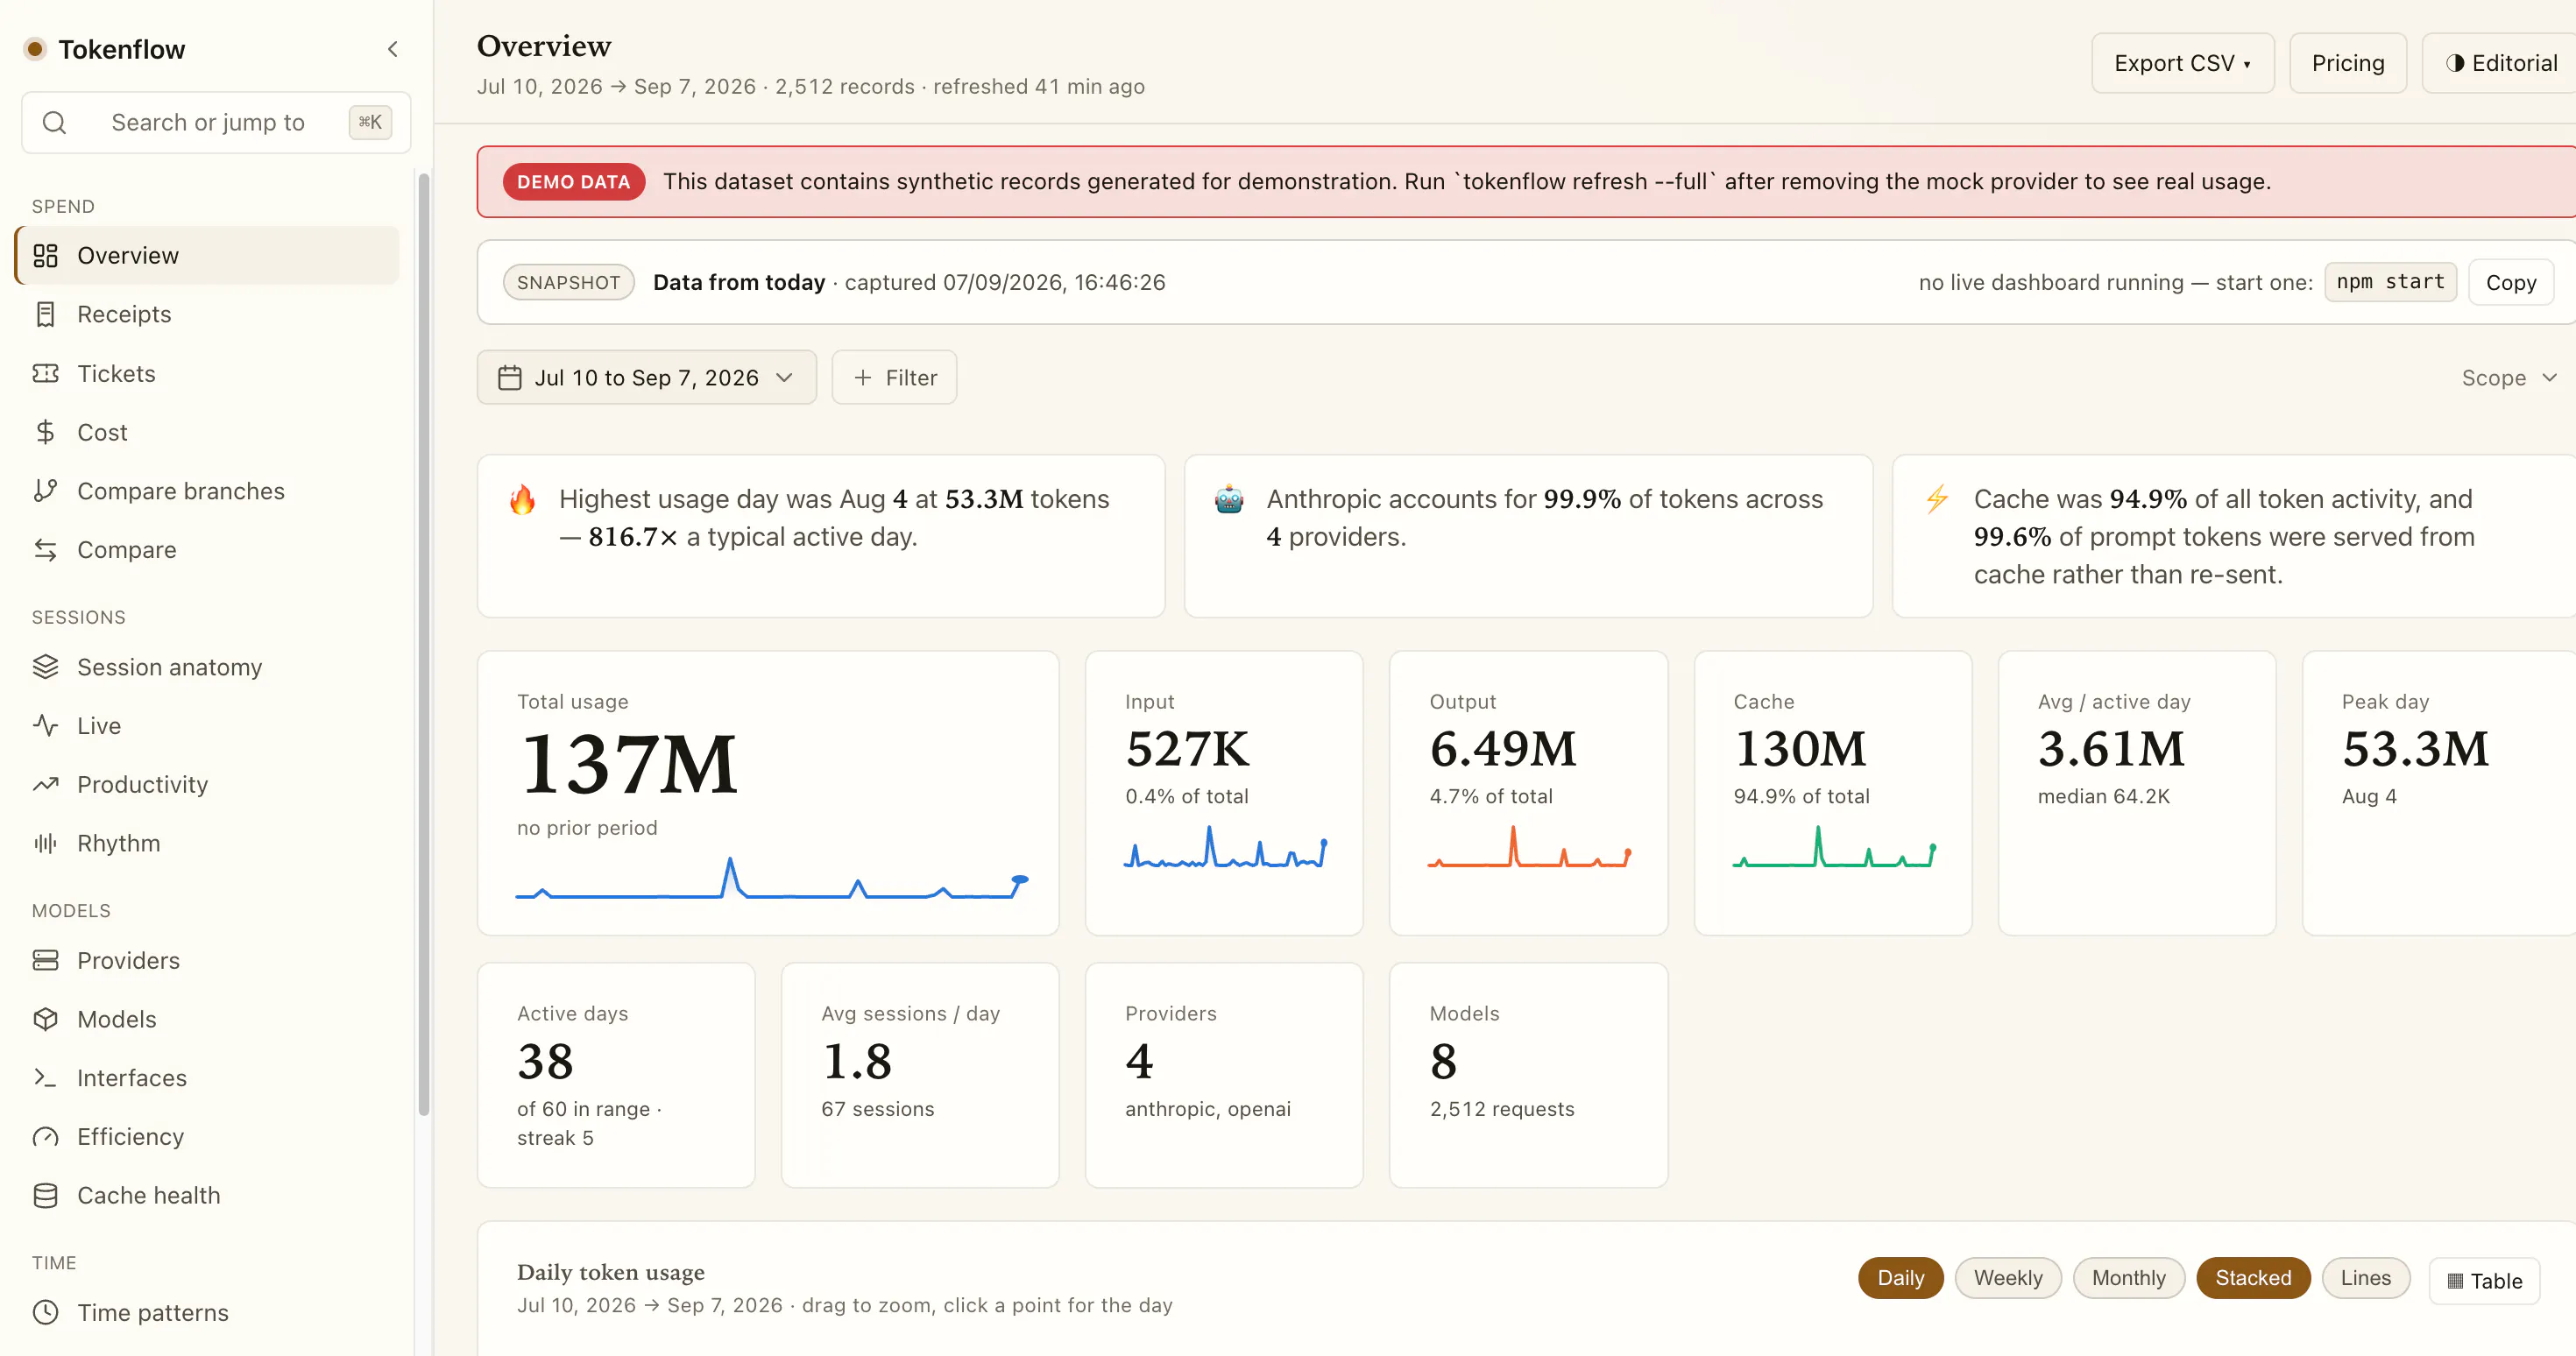Expand the Scope dropdown
This screenshot has width=2576, height=1356.
(x=2508, y=377)
